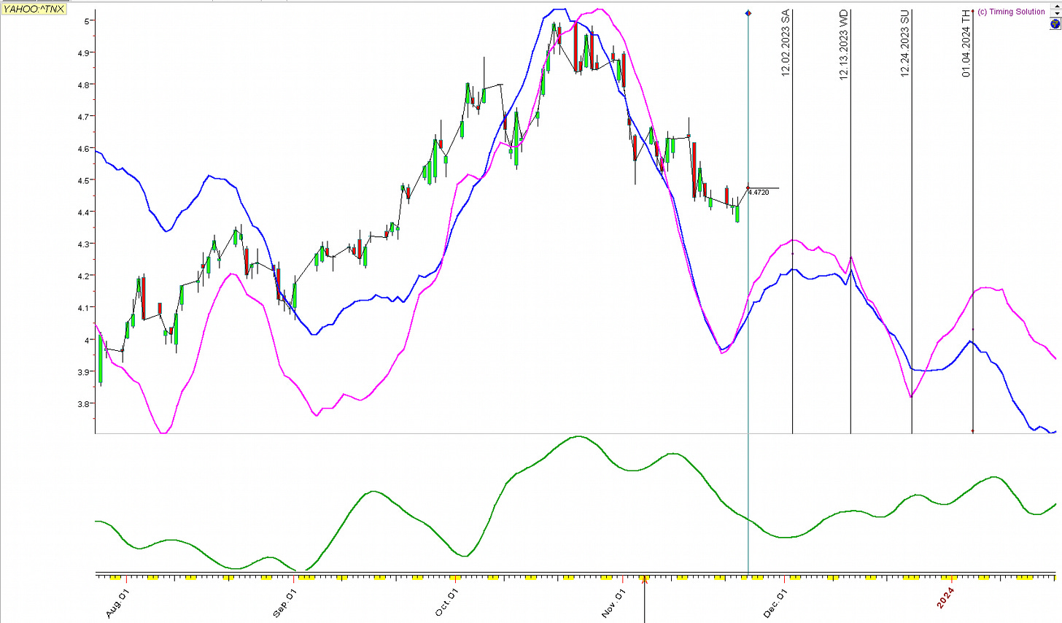Click the globe icon at chart corner
Image resolution: width=1062 pixels, height=623 pixels.
[1055, 24]
